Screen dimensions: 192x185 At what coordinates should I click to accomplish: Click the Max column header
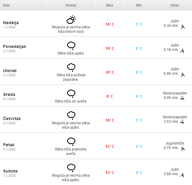(x=109, y=5)
